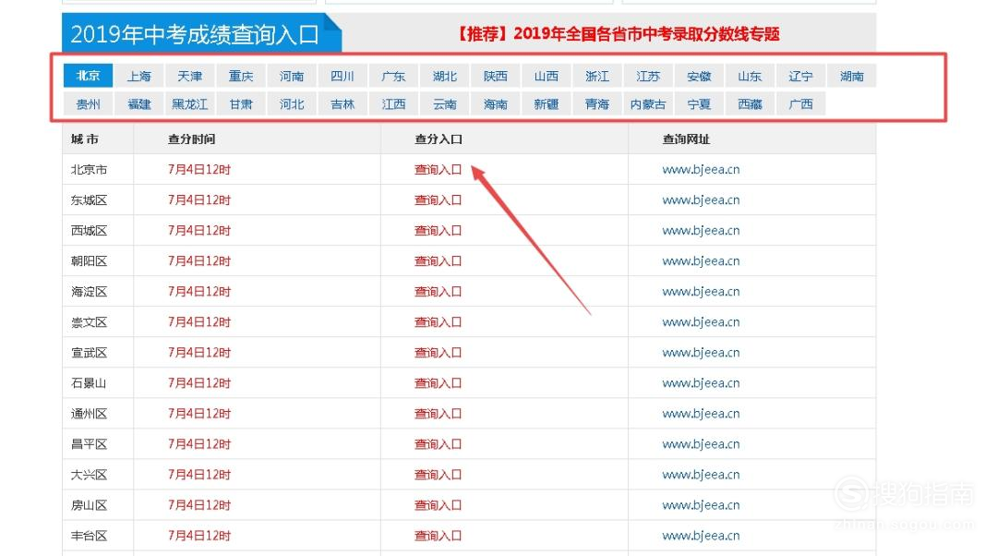The height and width of the screenshot is (556, 997).
Task: Choose the 江苏 tab
Action: (x=647, y=76)
